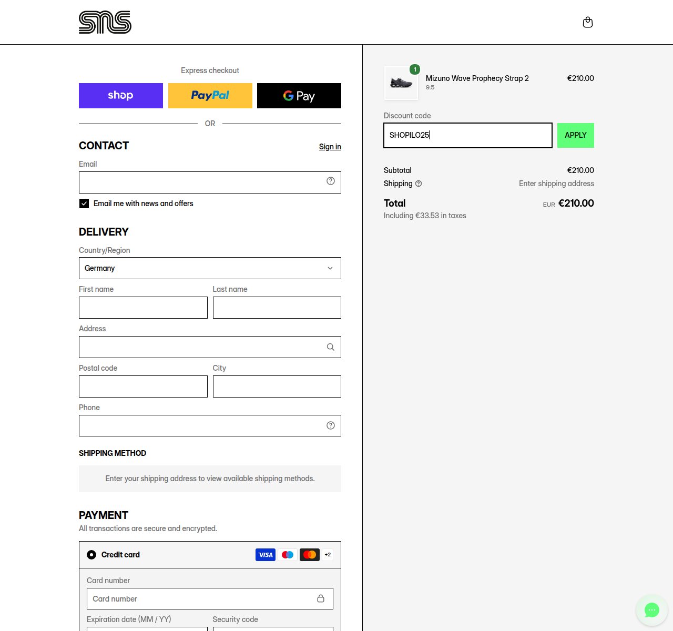Screen dimensions: 673x631
Task: Uncheck Email me with news and offers
Action: pyautogui.click(x=84, y=203)
